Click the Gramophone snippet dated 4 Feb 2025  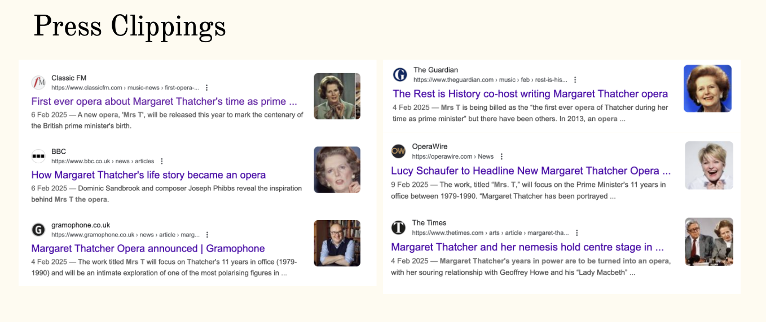coord(164,267)
